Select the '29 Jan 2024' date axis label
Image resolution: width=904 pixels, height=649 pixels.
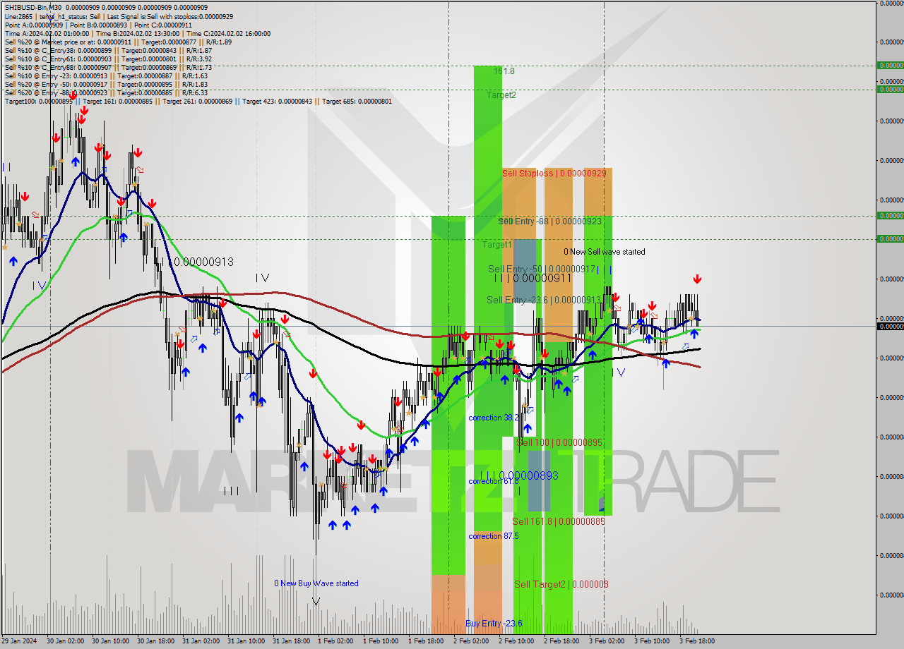click(19, 641)
